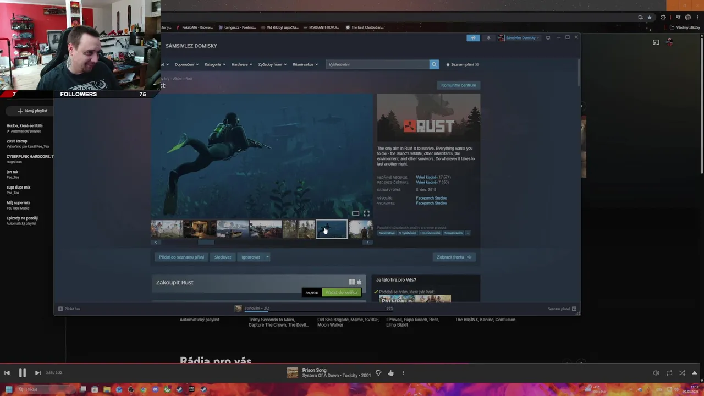Toggle theater mode on Rust screenshot viewer
This screenshot has width=704, height=396.
[x=355, y=213]
